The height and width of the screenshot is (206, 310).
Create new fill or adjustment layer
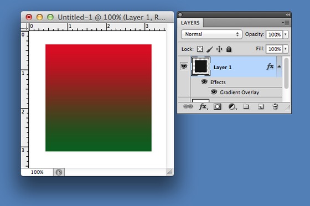(232, 107)
